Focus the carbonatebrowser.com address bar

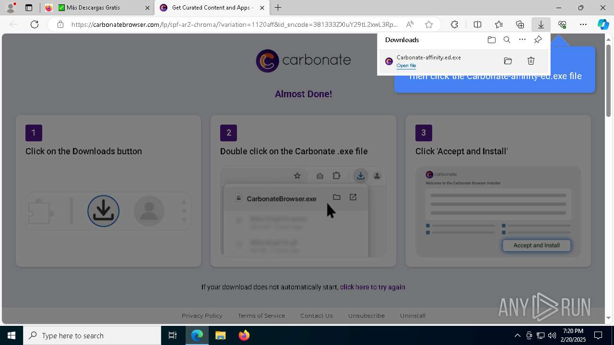click(x=234, y=24)
